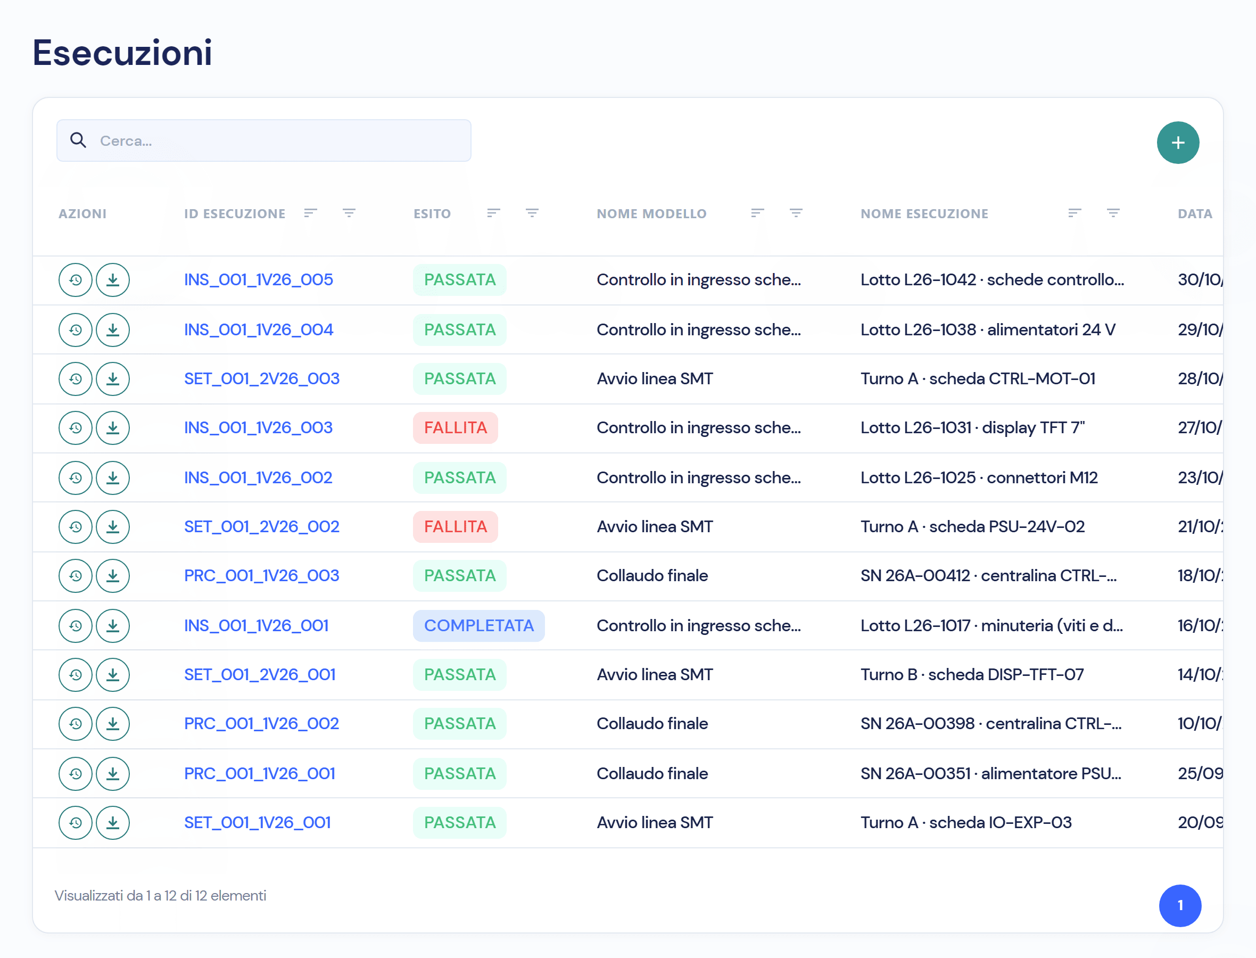
Task: View history of PRC_001_1V26_002
Action: (x=75, y=724)
